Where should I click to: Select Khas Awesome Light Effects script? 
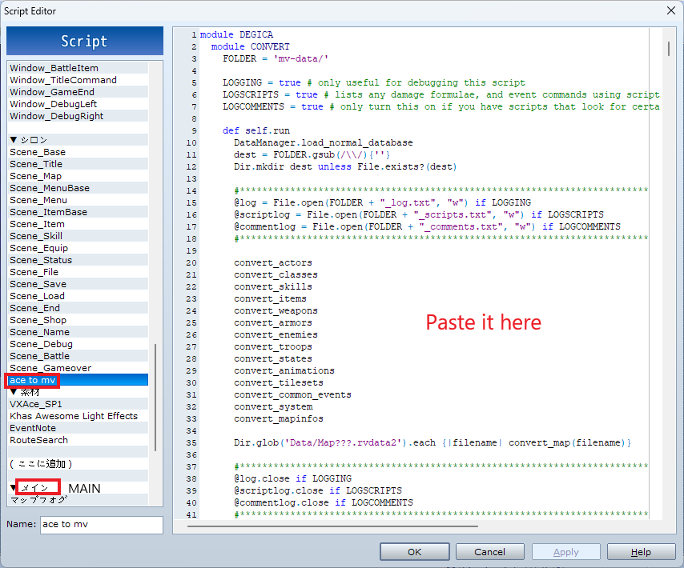click(x=78, y=416)
